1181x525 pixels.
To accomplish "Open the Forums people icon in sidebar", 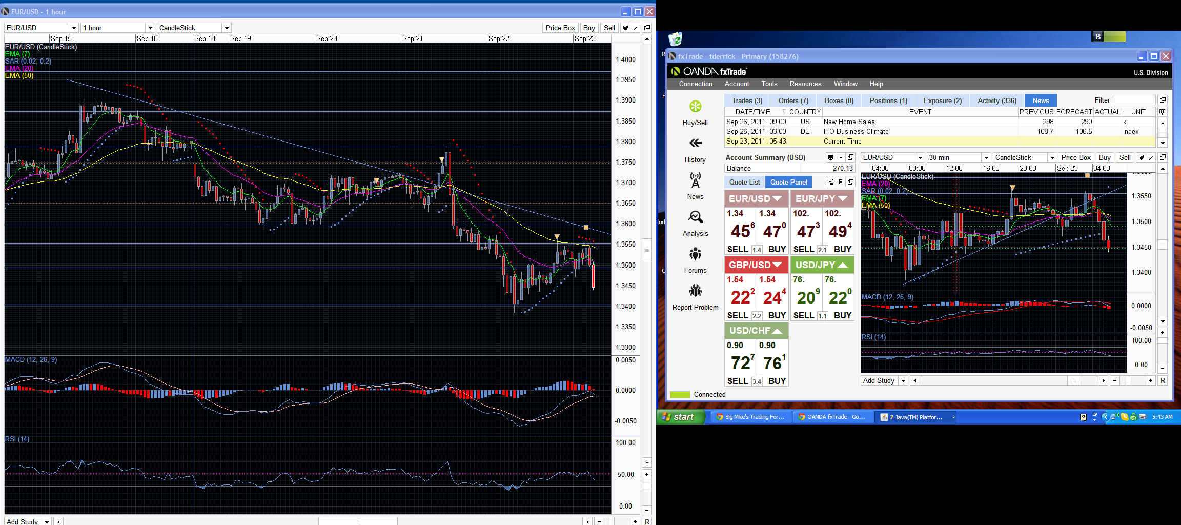I will (x=695, y=254).
